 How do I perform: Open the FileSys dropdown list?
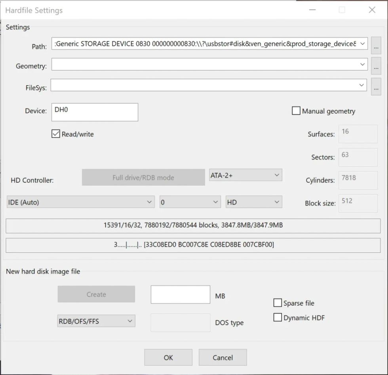[x=361, y=85]
